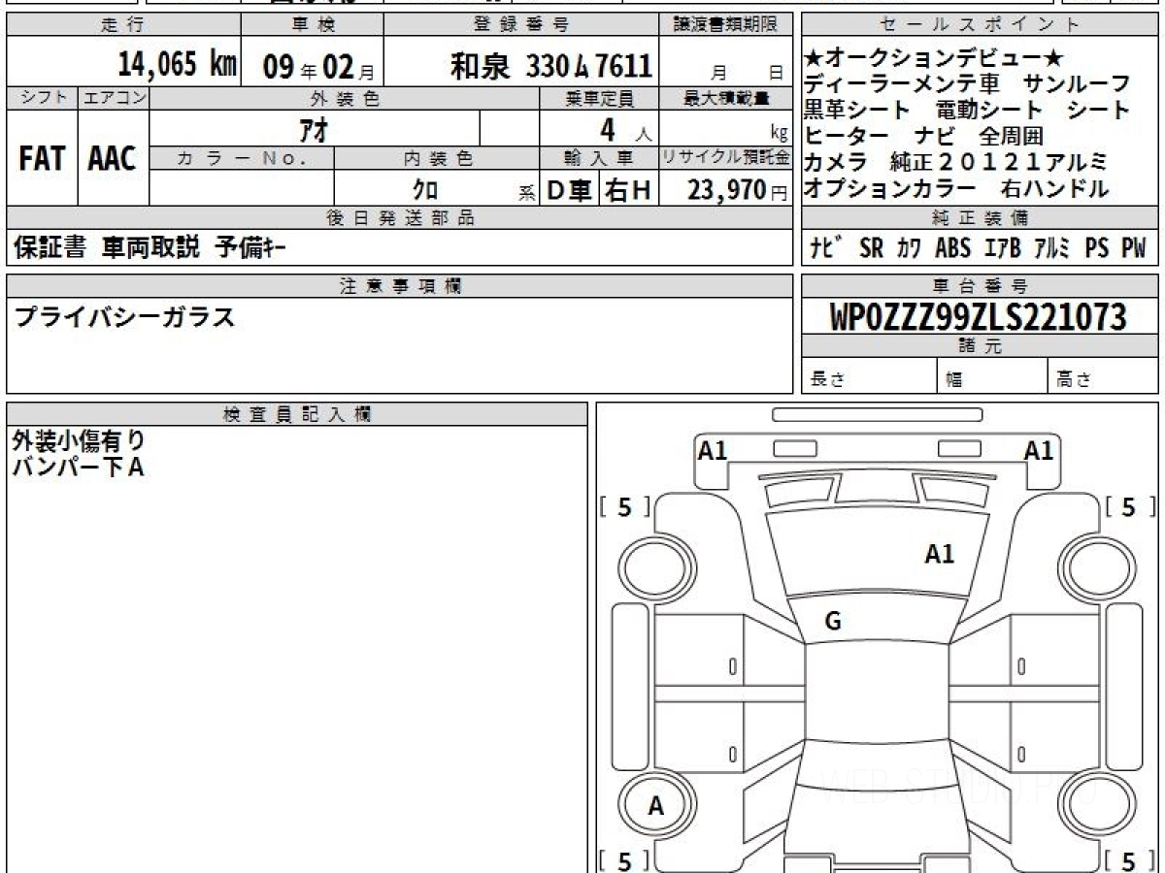Select the エアB equipment code
This screenshot has width=1165, height=873.
[1002, 248]
